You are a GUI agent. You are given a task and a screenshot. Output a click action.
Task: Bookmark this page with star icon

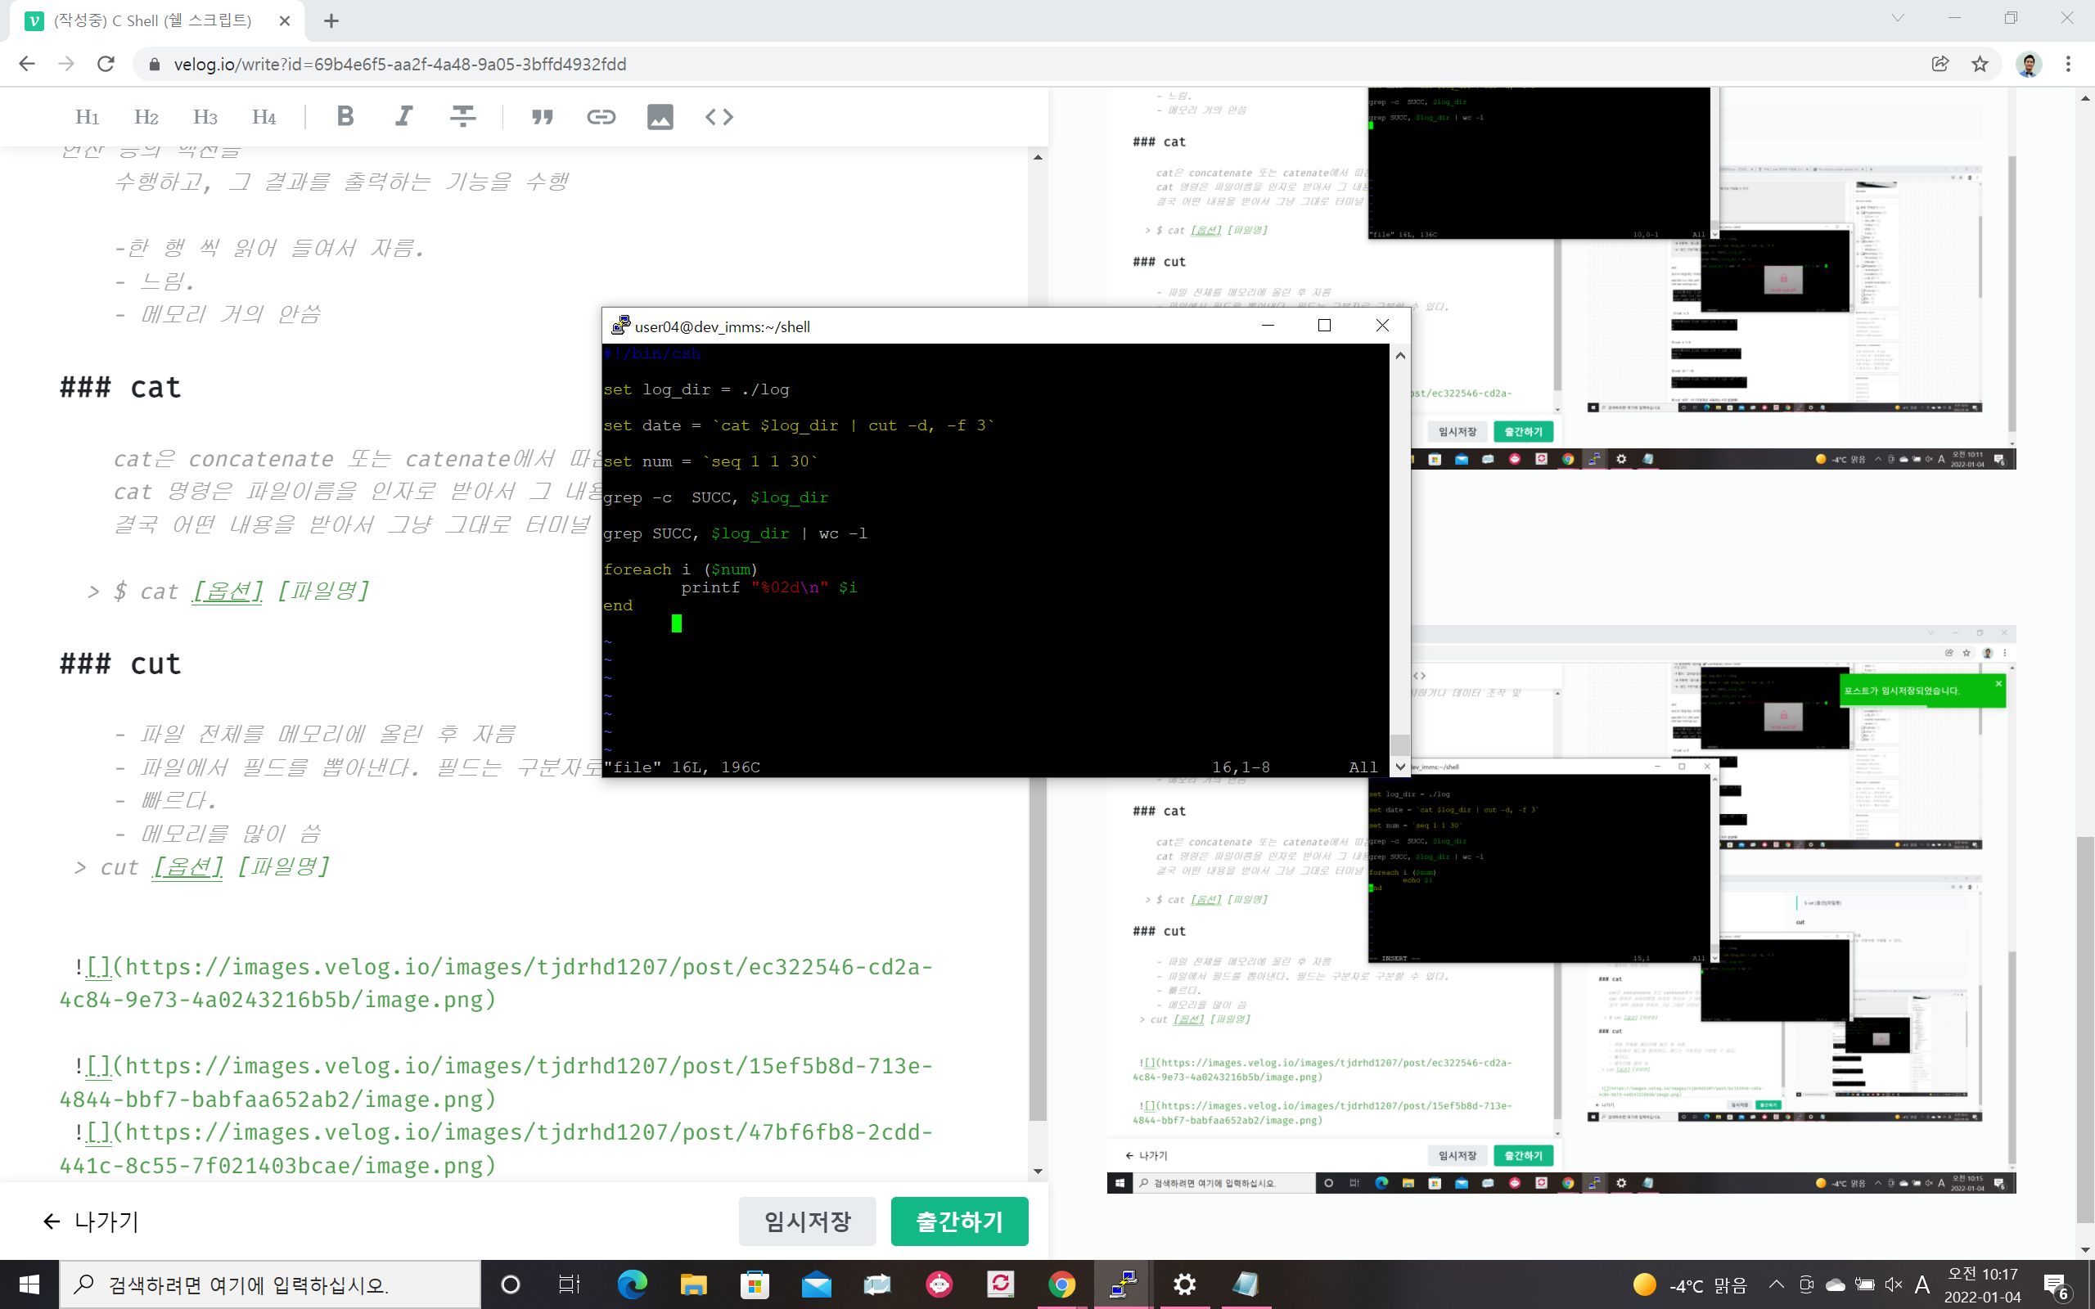tap(1980, 64)
